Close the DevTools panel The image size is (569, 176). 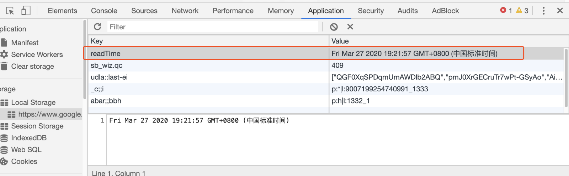click(560, 11)
